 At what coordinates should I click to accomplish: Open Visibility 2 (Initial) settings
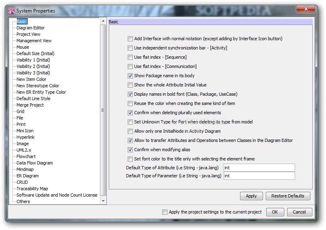point(33,67)
